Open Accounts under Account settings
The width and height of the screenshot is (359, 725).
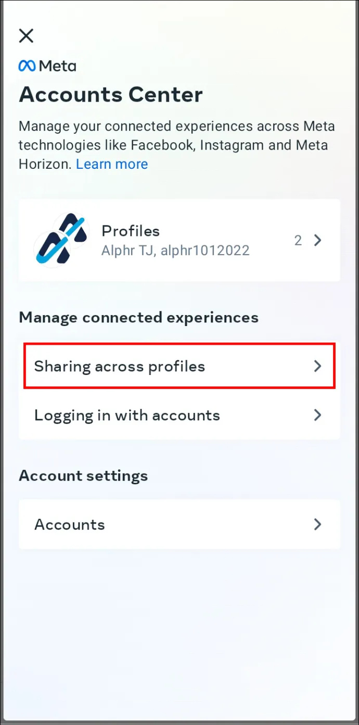point(179,524)
